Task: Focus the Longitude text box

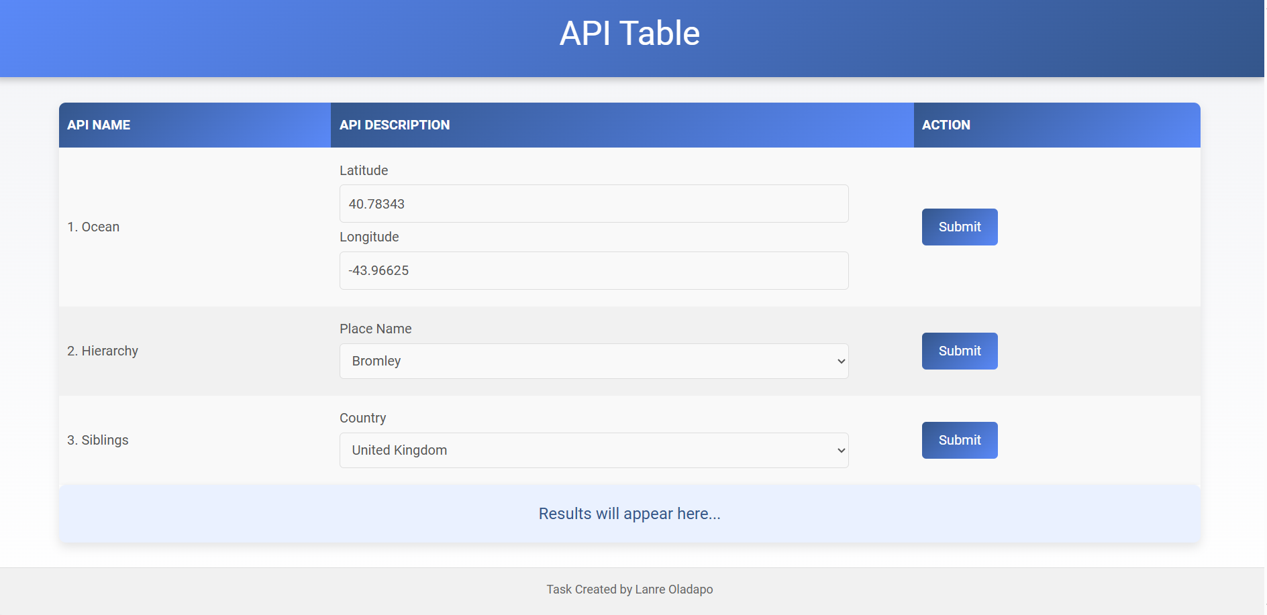Action: click(x=593, y=271)
